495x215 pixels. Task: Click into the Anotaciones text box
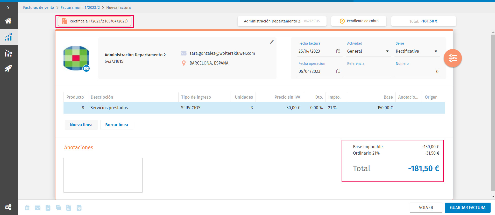pyautogui.click(x=103, y=175)
